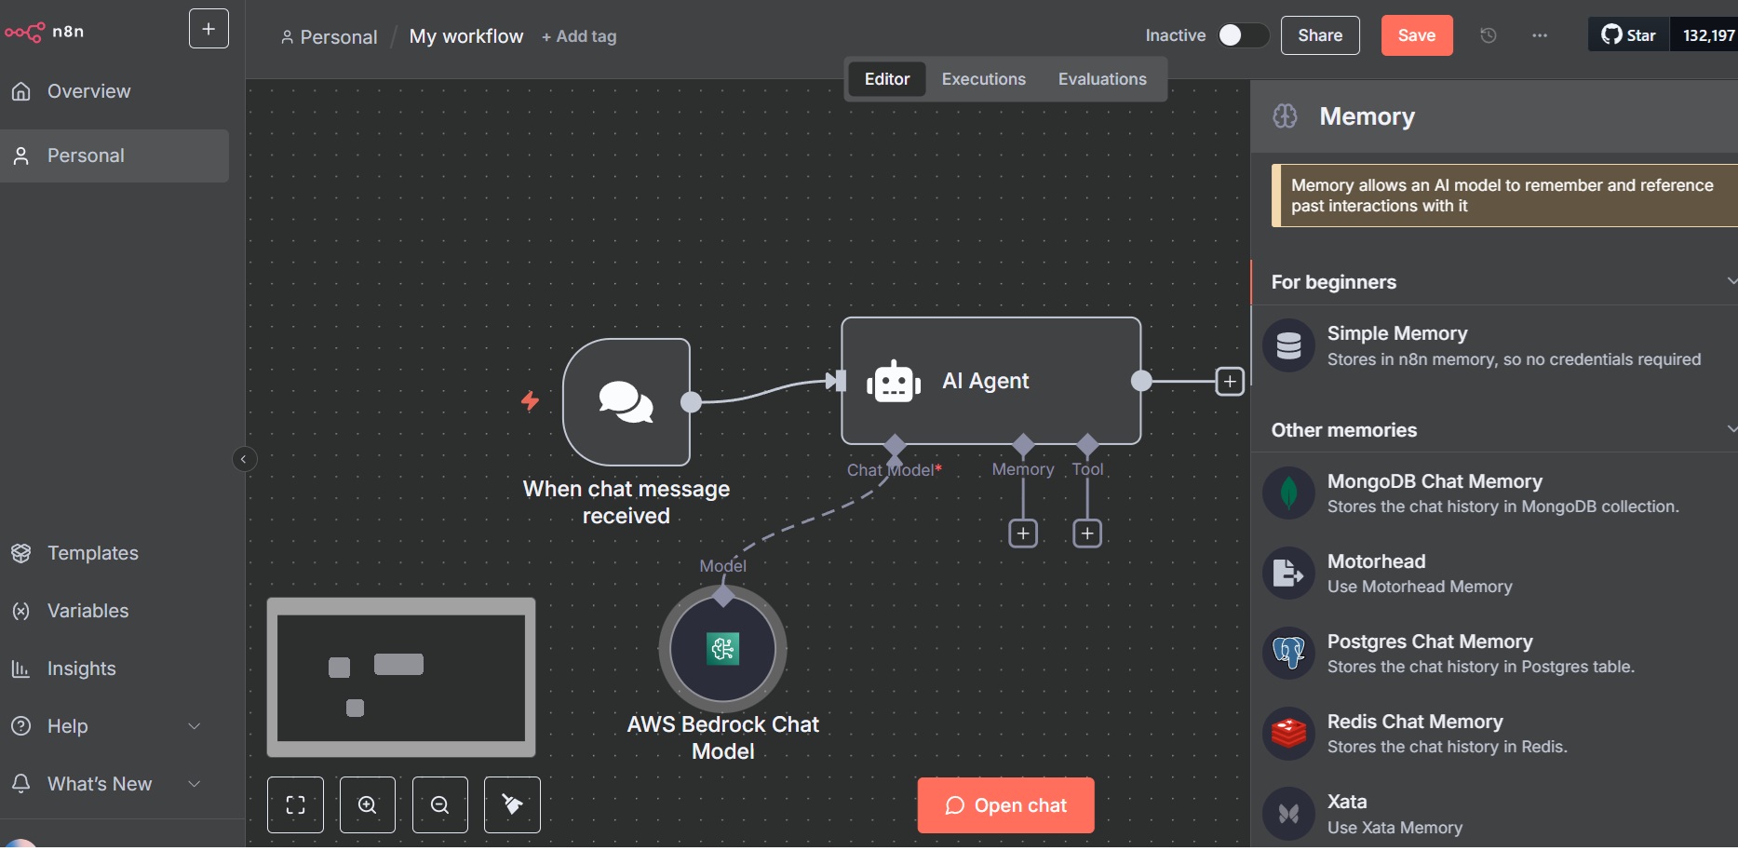Viewport: 1738px width, 851px height.
Task: Click the tidy up workflow button
Action: [x=512, y=804]
